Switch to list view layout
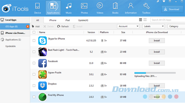The image size is (185, 103). [x=140, y=20]
